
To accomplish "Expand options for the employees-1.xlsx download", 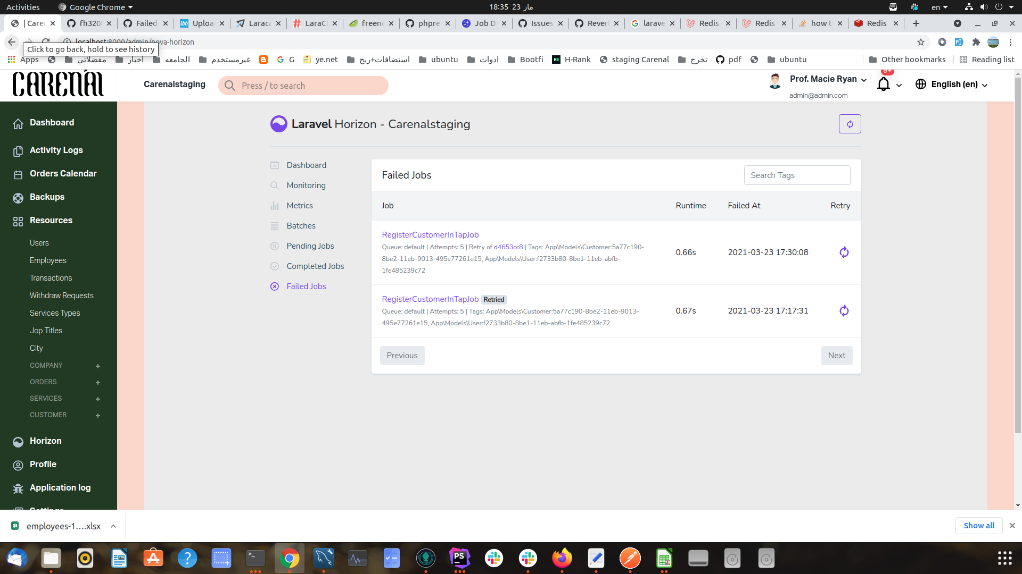I will 113,526.
